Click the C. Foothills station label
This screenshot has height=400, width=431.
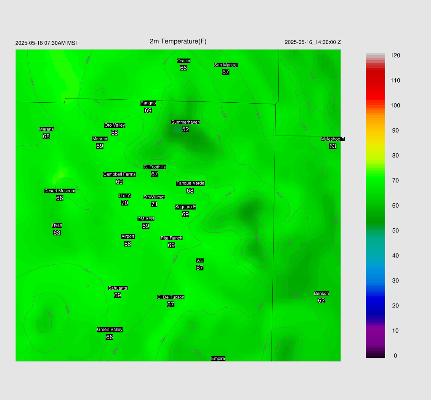point(155,167)
